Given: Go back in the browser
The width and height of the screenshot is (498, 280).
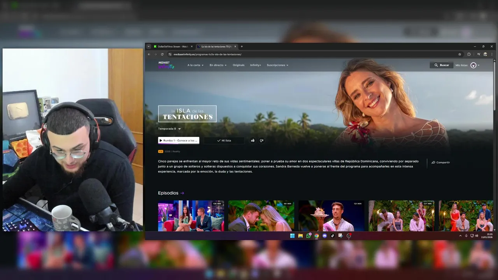Looking at the screenshot, I should point(149,54).
